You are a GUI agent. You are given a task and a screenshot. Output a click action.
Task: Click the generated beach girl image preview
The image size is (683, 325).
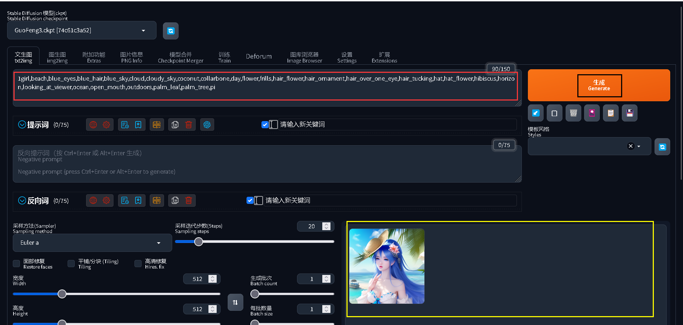pos(387,266)
